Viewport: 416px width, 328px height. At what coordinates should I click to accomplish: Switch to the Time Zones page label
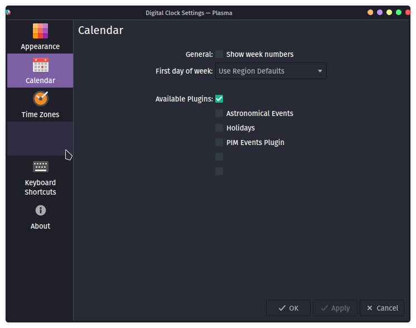click(40, 114)
